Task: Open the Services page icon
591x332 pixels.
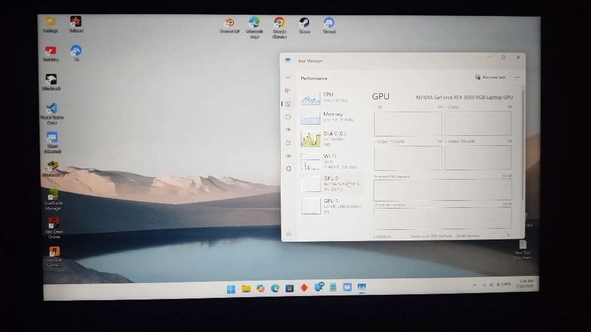Action: click(x=289, y=169)
